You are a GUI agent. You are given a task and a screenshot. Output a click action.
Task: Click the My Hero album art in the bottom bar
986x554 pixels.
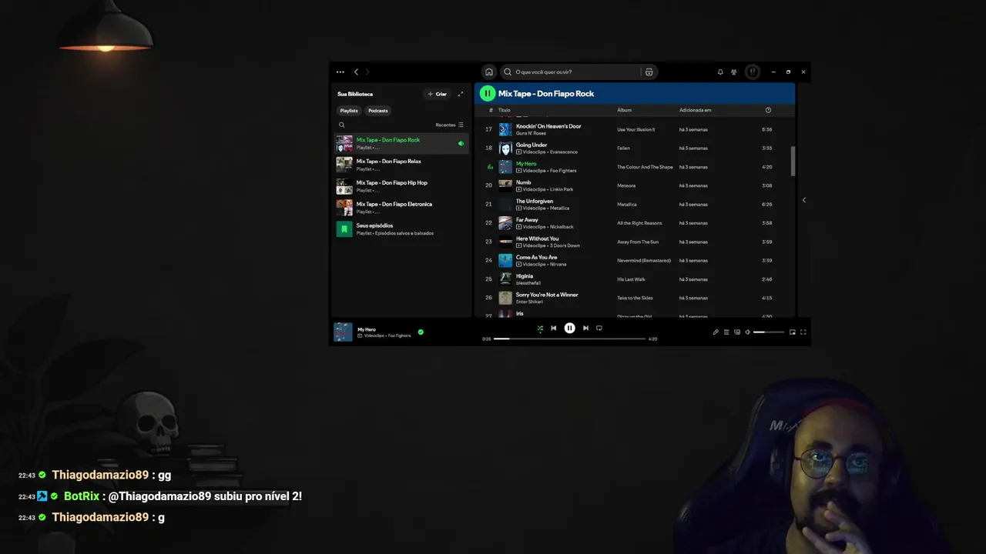343,332
